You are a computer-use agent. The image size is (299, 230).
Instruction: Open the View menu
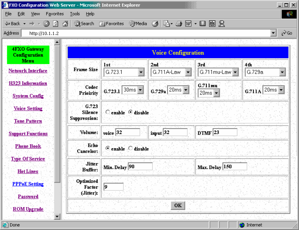(35, 14)
